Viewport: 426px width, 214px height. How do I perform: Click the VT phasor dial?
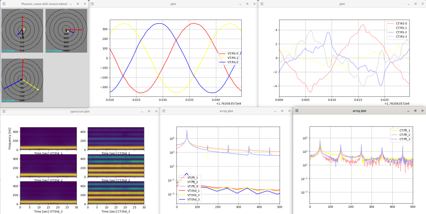point(22,80)
